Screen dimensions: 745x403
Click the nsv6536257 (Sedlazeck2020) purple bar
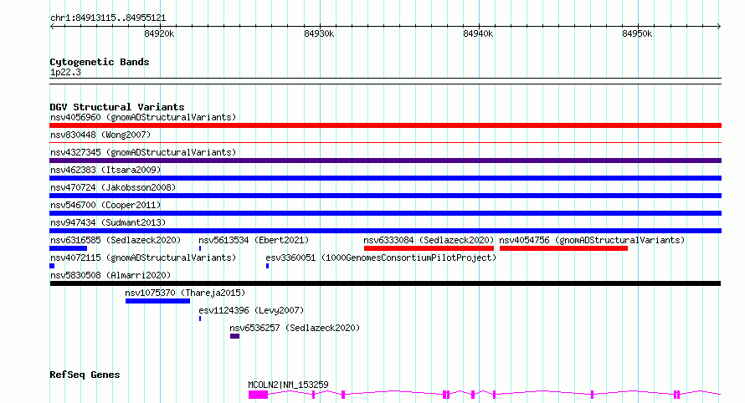click(x=234, y=336)
